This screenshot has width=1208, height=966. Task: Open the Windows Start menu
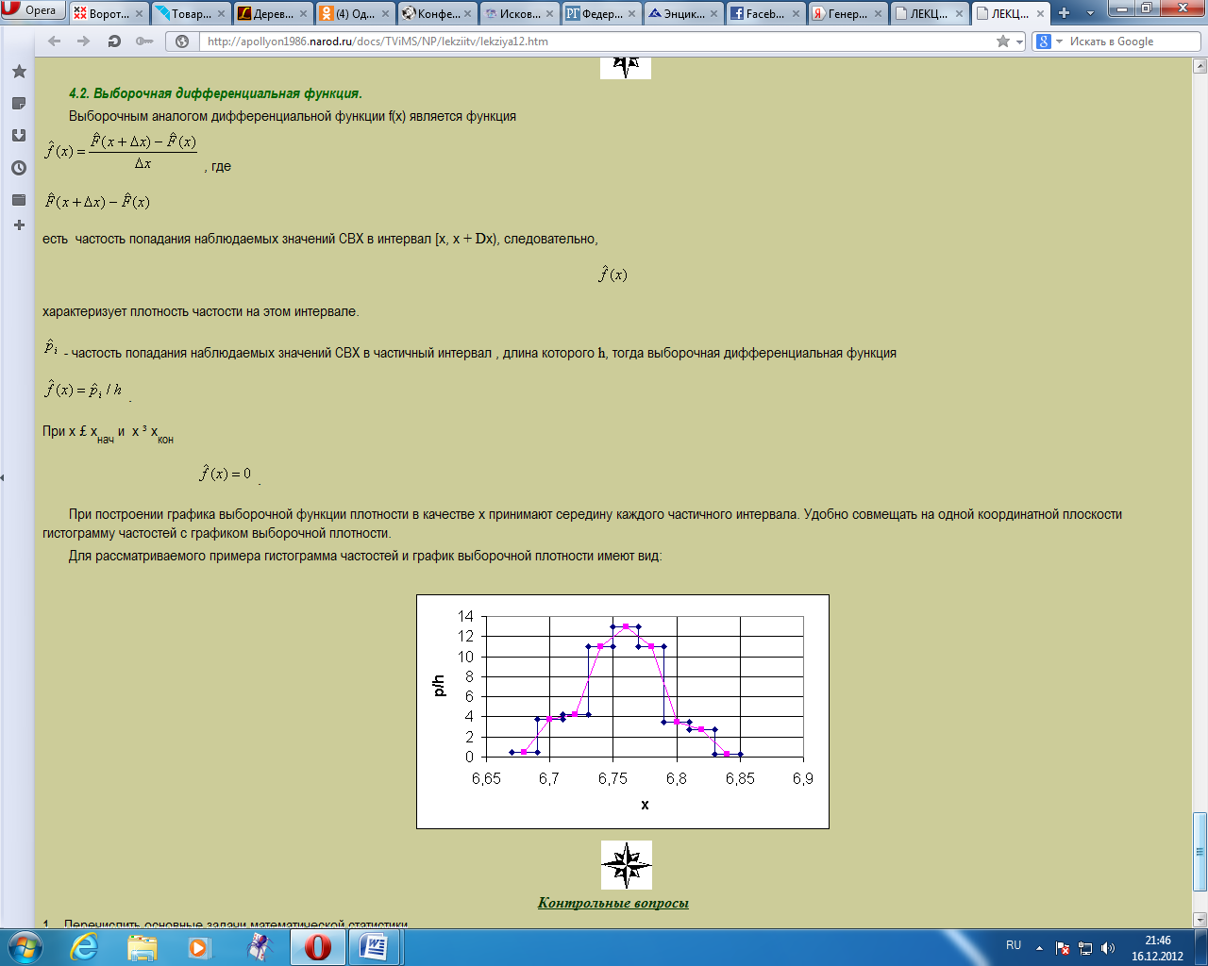coord(25,946)
